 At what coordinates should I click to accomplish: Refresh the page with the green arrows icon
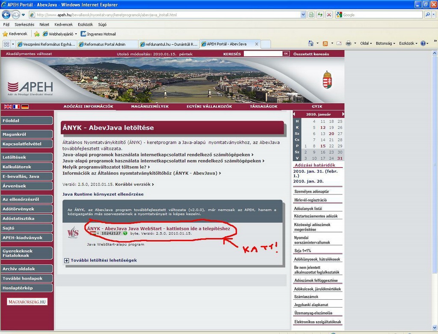pos(320,15)
